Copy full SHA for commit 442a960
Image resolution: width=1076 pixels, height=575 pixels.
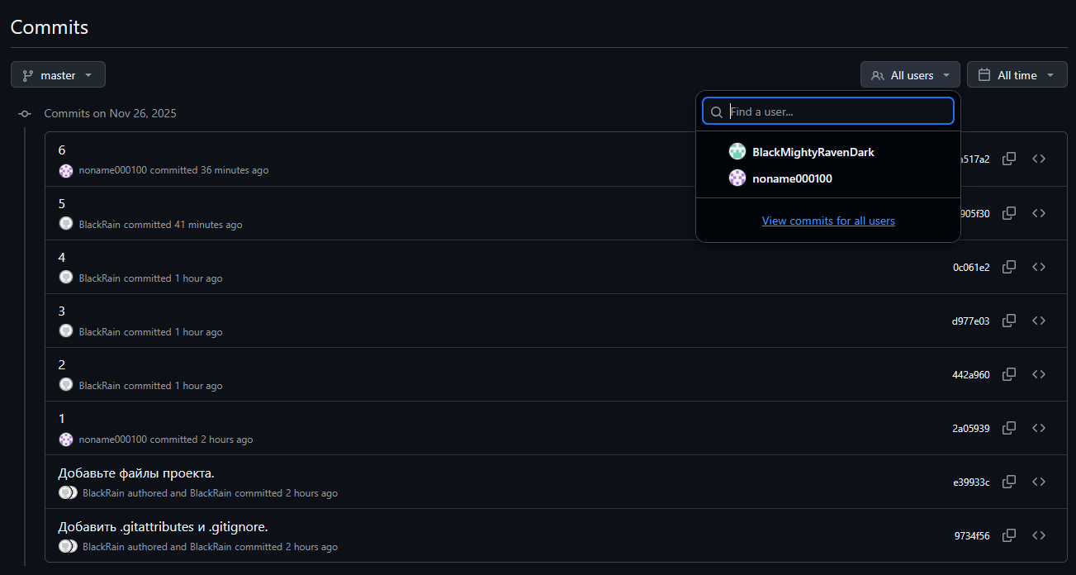pyautogui.click(x=1008, y=374)
